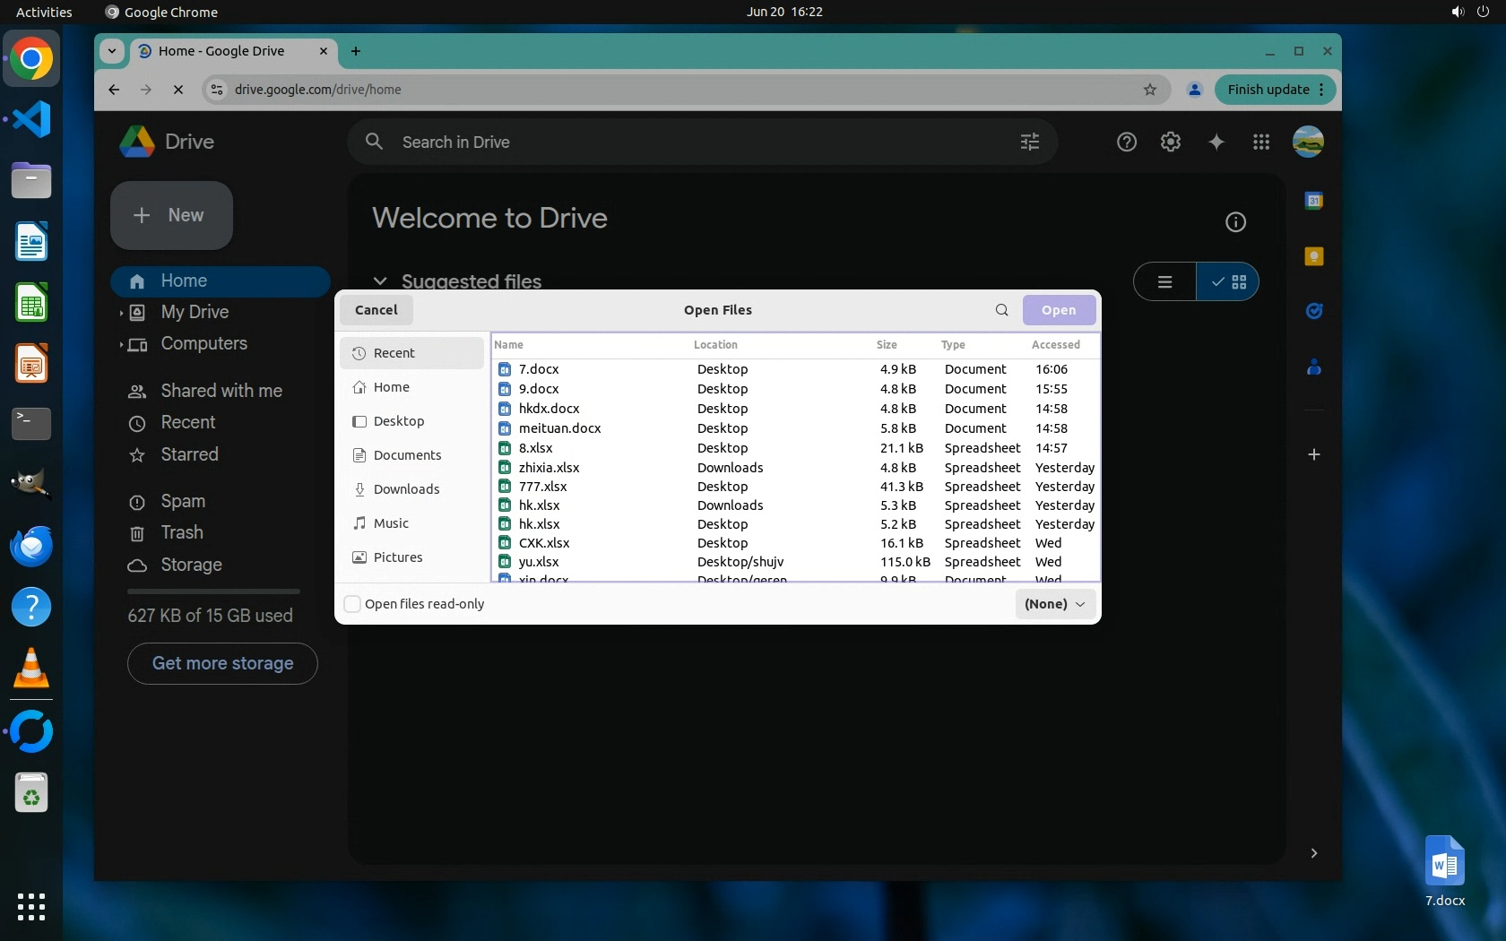Viewport: 1506px width, 941px height.
Task: Switch to list layout view
Action: click(1164, 282)
